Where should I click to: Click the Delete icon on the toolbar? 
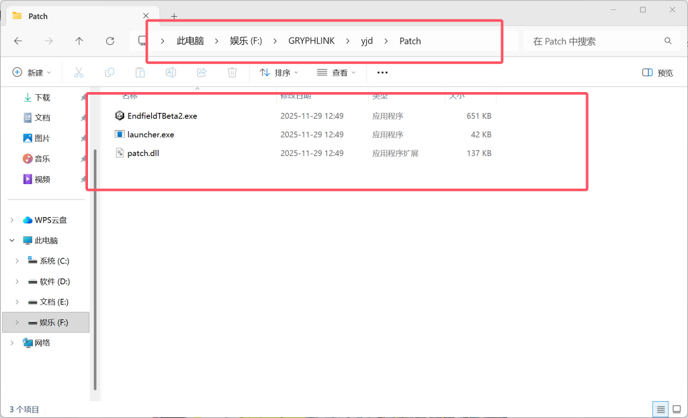tap(232, 72)
